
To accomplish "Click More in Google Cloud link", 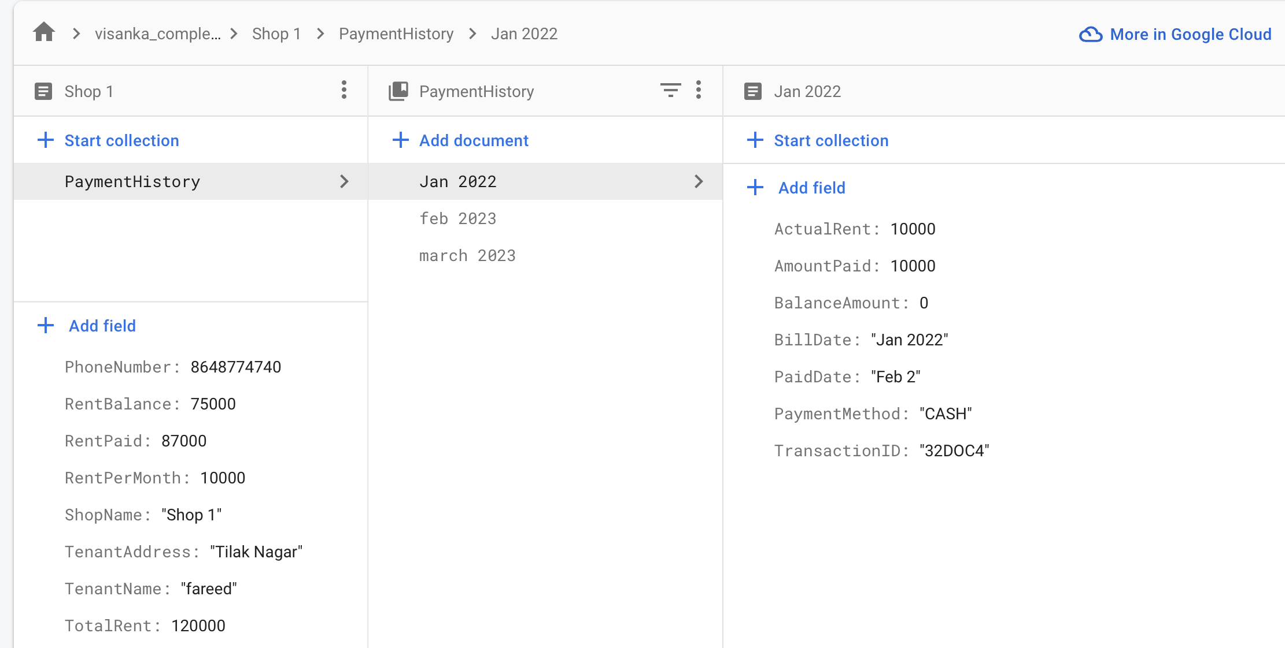I will [1190, 35].
